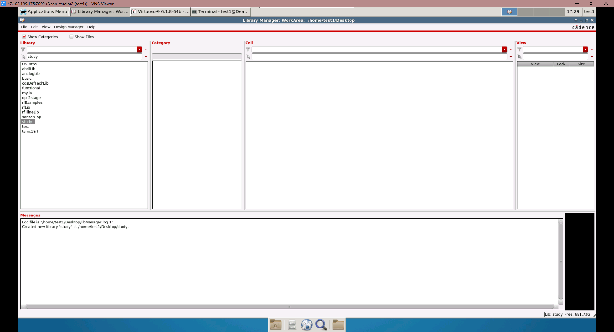Open the Design Manager menu
614x332 pixels.
click(x=68, y=27)
